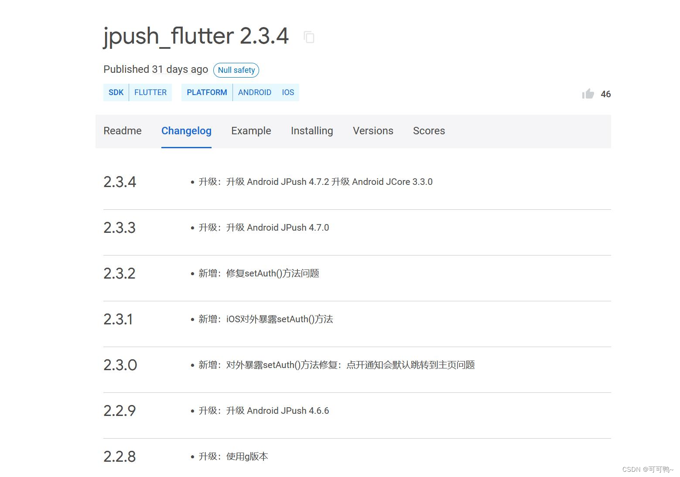
Task: Copy package name with the copy icon
Action: [x=309, y=37]
